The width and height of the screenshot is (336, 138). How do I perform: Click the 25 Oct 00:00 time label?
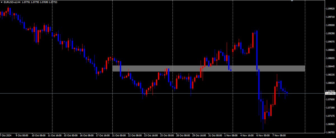coord(167,135)
